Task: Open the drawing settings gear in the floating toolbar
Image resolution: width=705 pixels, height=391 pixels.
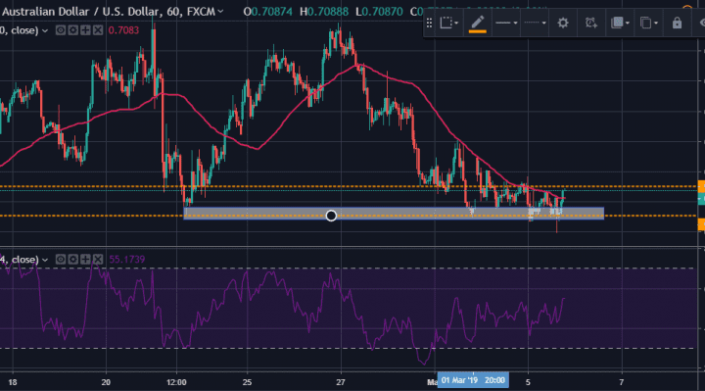Action: pos(563,23)
